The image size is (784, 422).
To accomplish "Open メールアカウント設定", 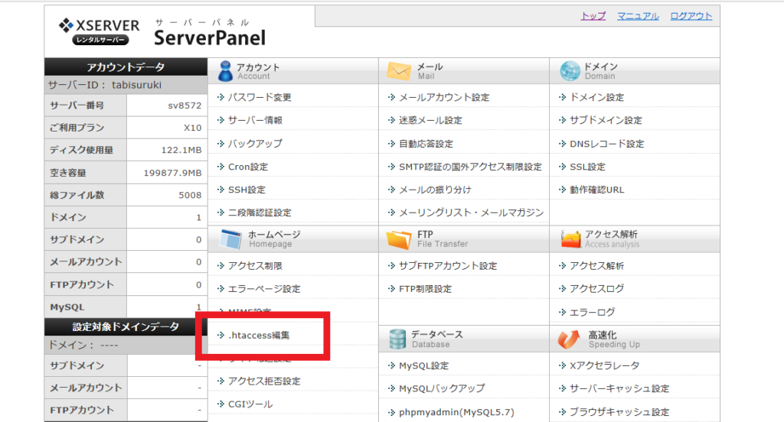I will click(444, 97).
